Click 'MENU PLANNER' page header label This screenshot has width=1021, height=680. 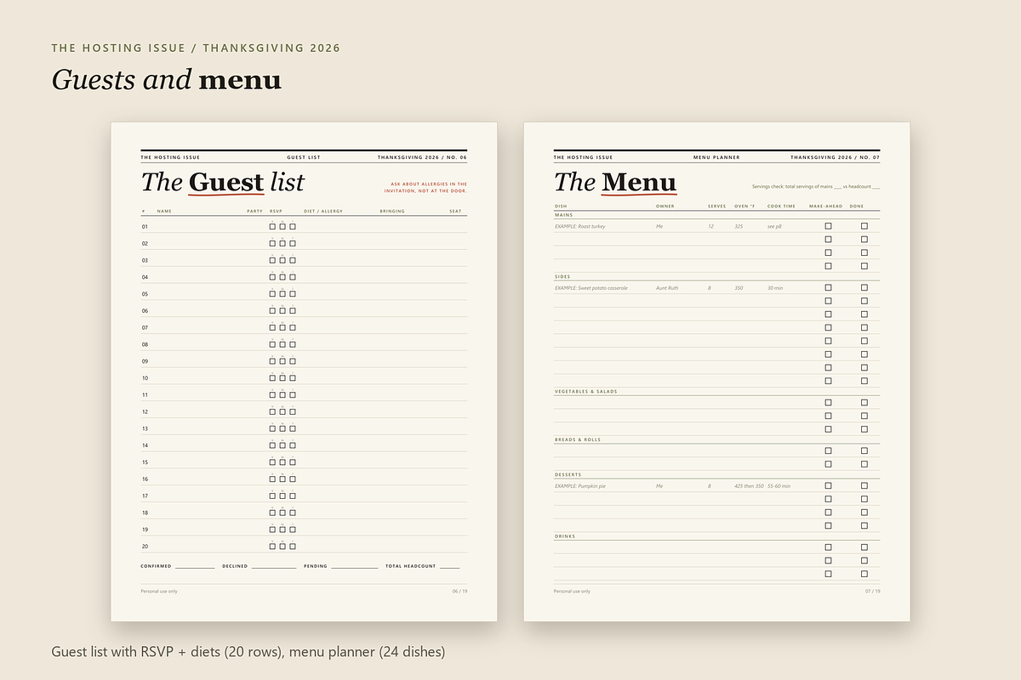[x=716, y=157]
